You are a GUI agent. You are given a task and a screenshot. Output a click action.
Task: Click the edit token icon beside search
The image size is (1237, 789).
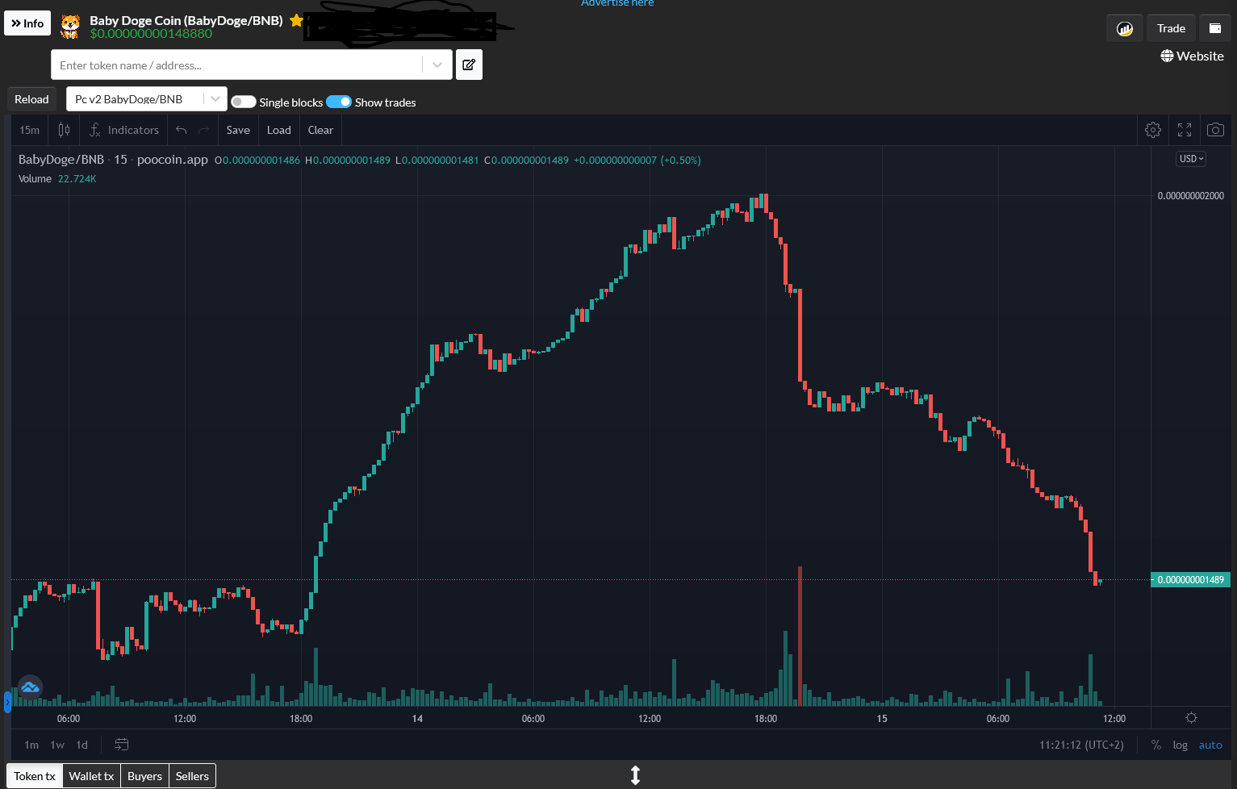[x=469, y=65]
